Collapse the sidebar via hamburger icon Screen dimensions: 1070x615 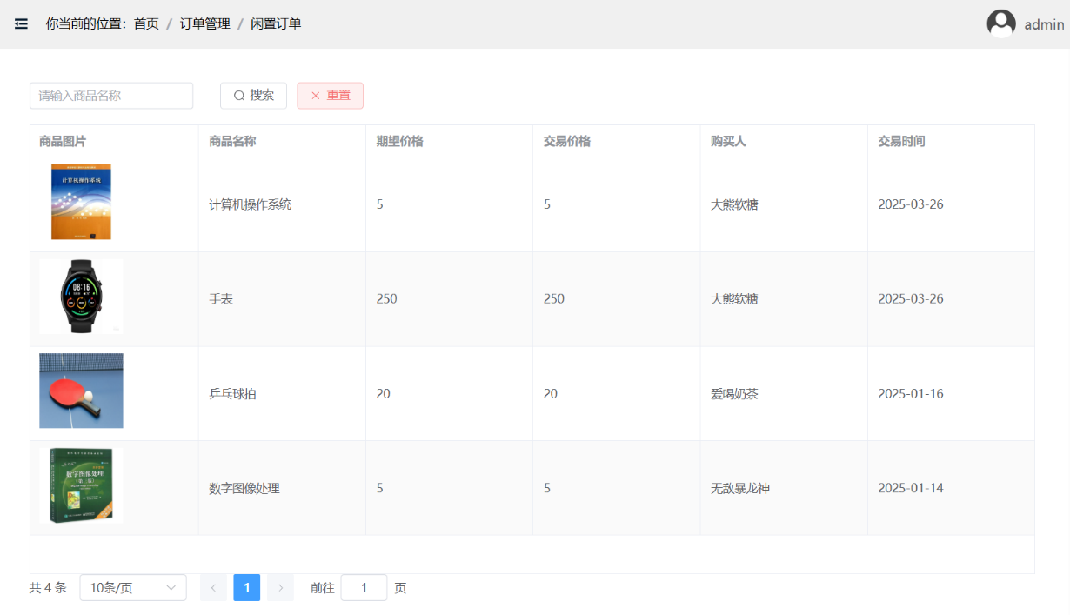coord(22,23)
